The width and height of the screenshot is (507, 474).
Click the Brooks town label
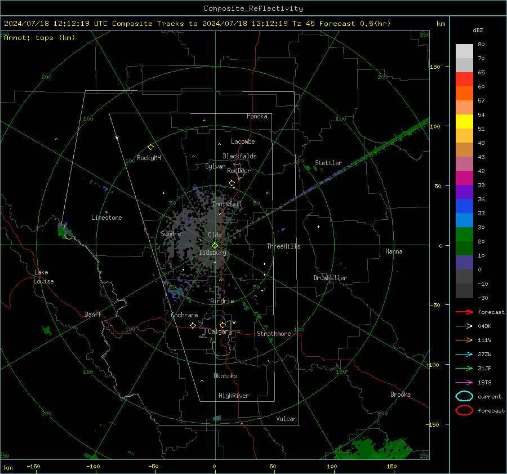tap(401, 395)
